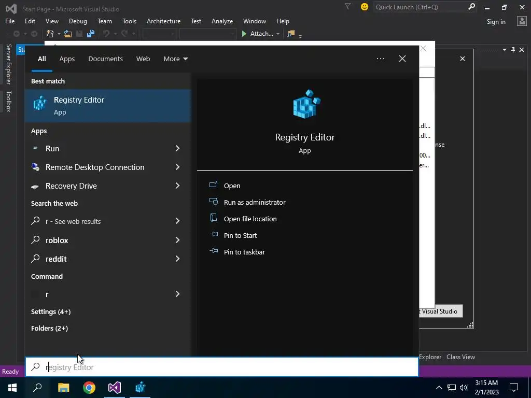The height and width of the screenshot is (398, 531).
Task: Open the Architecture menu
Action: (163, 21)
